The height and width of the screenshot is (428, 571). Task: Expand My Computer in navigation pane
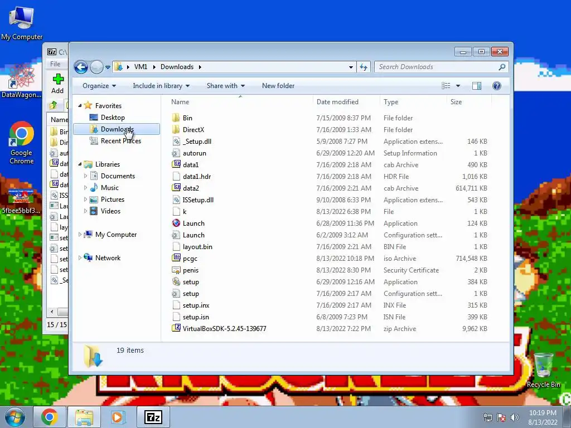click(x=80, y=235)
